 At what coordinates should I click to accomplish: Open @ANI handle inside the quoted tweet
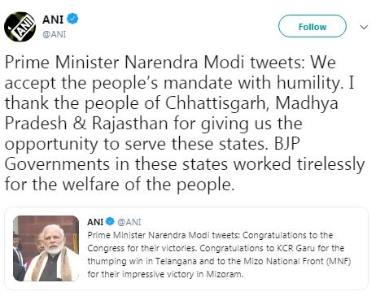point(129,222)
